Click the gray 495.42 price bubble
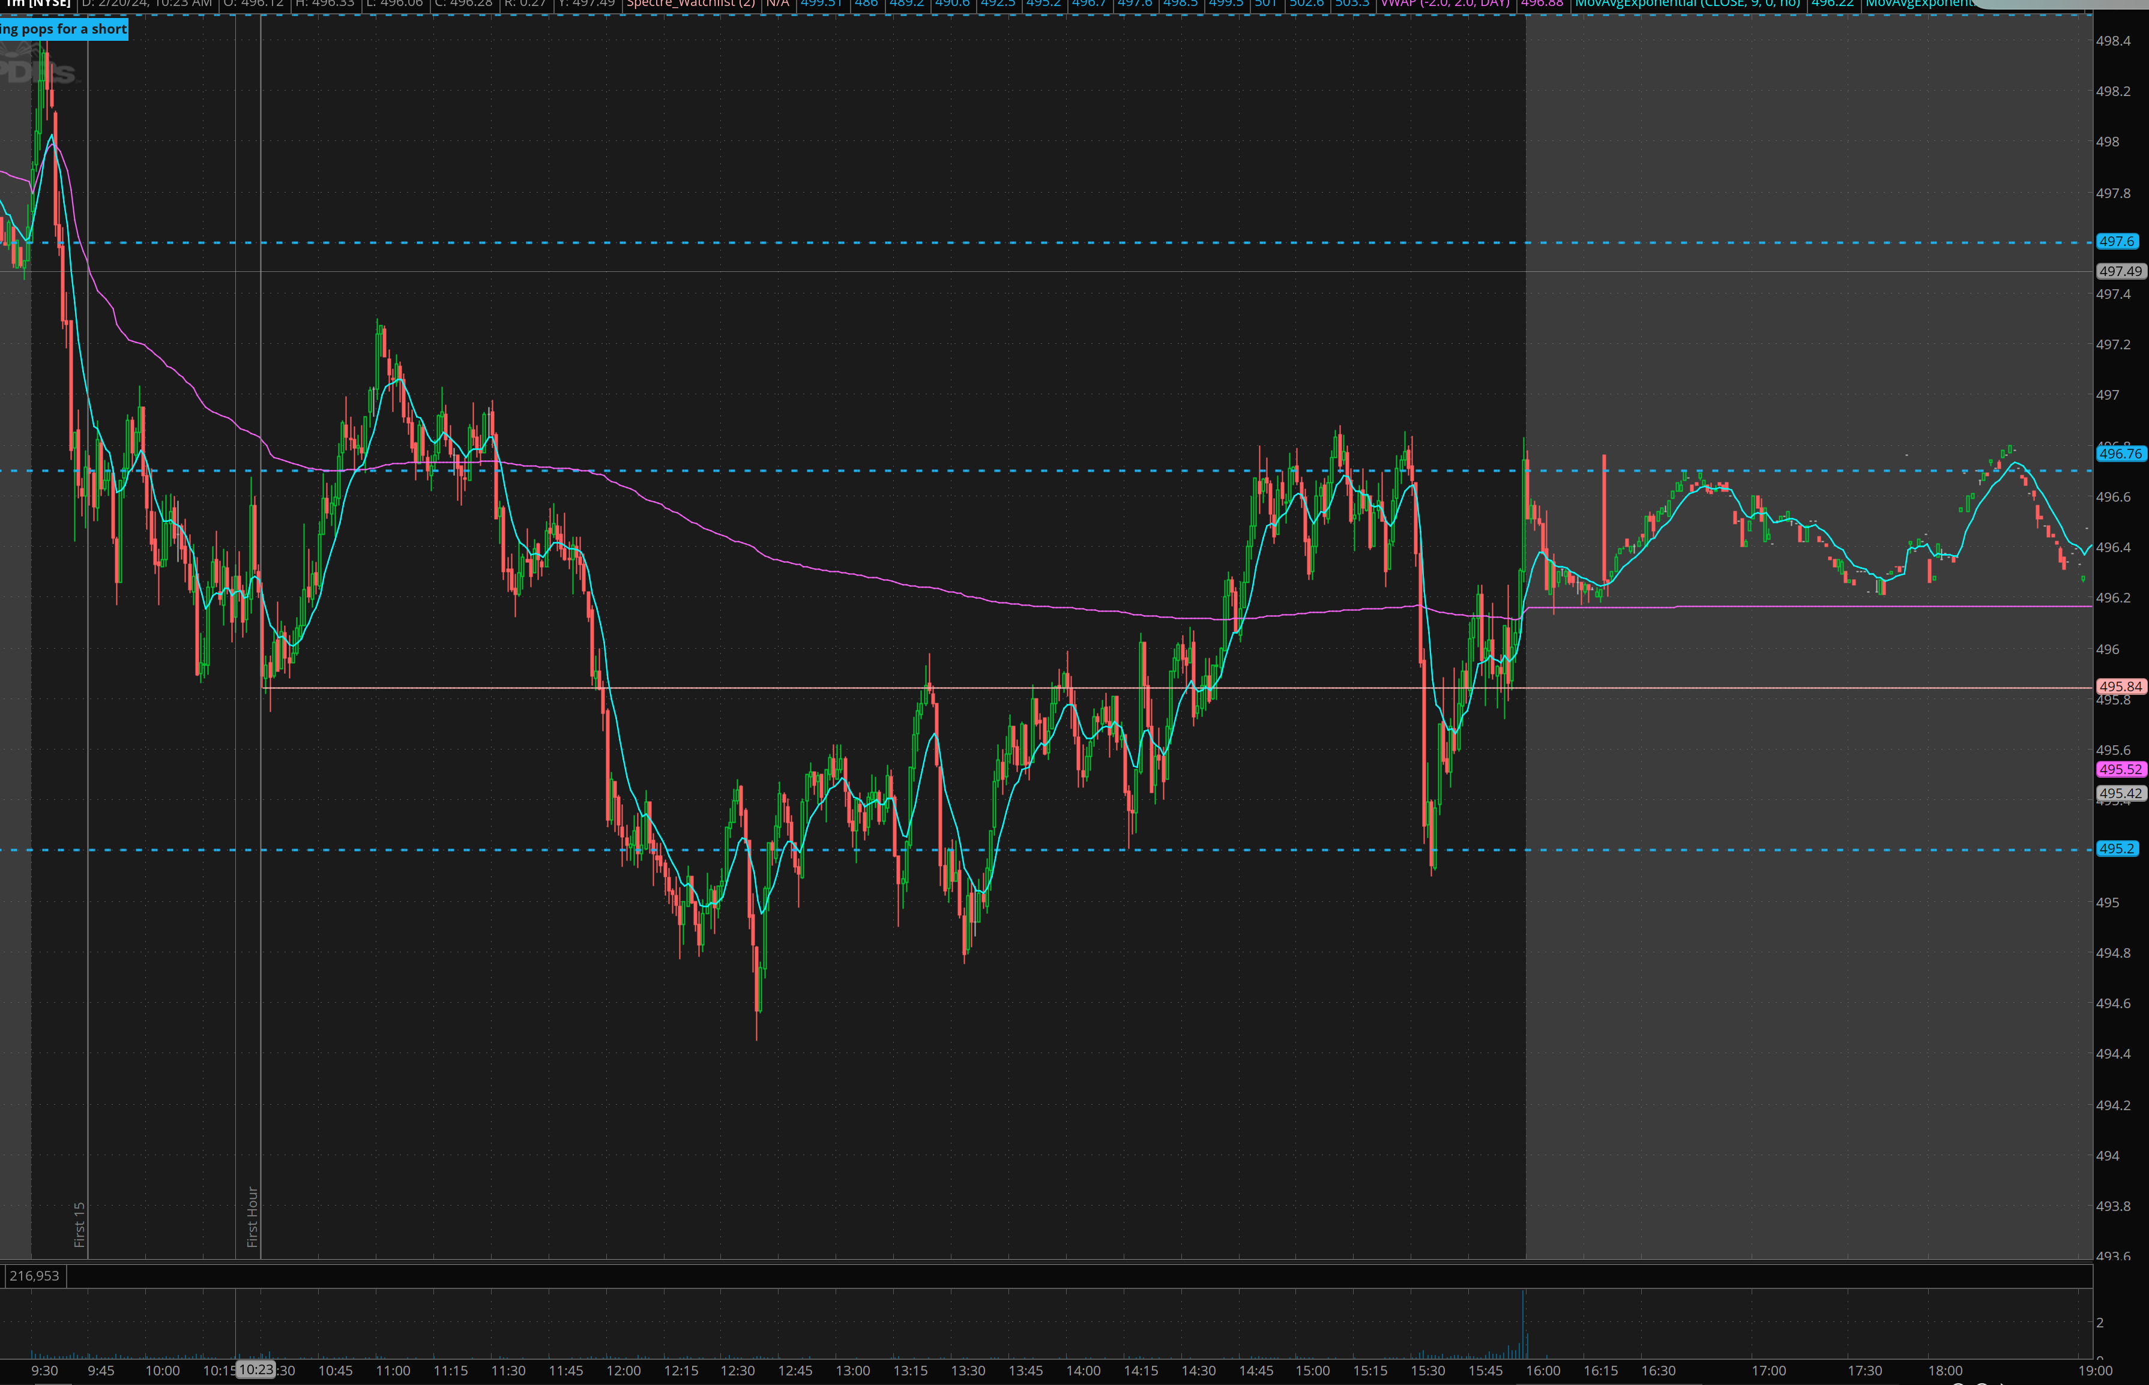Viewport: 2149px width, 1385px height. click(x=2120, y=793)
